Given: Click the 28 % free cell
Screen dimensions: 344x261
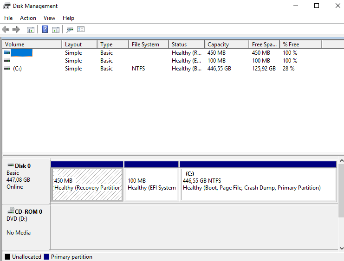Looking at the screenshot, I should pos(288,69).
